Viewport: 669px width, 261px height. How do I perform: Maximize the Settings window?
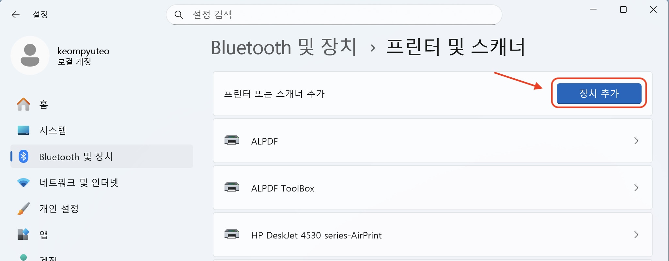point(623,10)
